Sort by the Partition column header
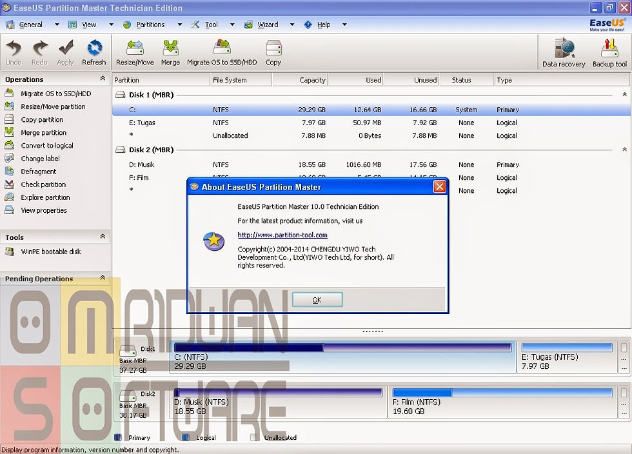 pyautogui.click(x=161, y=80)
